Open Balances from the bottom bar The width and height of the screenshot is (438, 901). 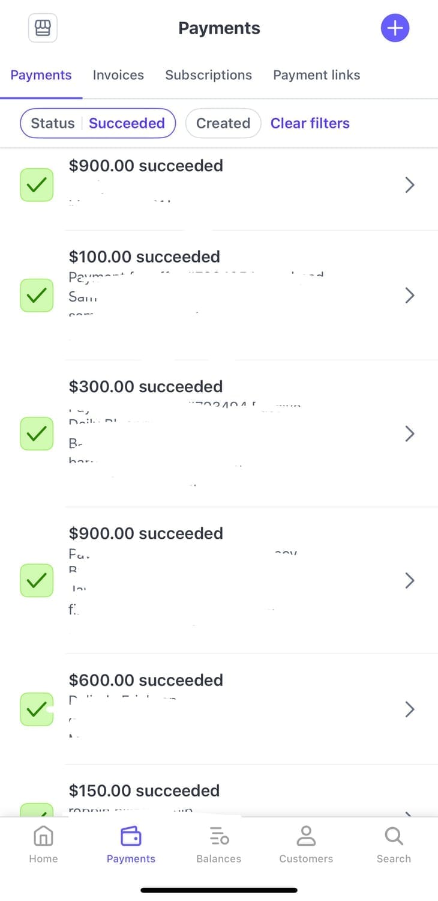(219, 845)
